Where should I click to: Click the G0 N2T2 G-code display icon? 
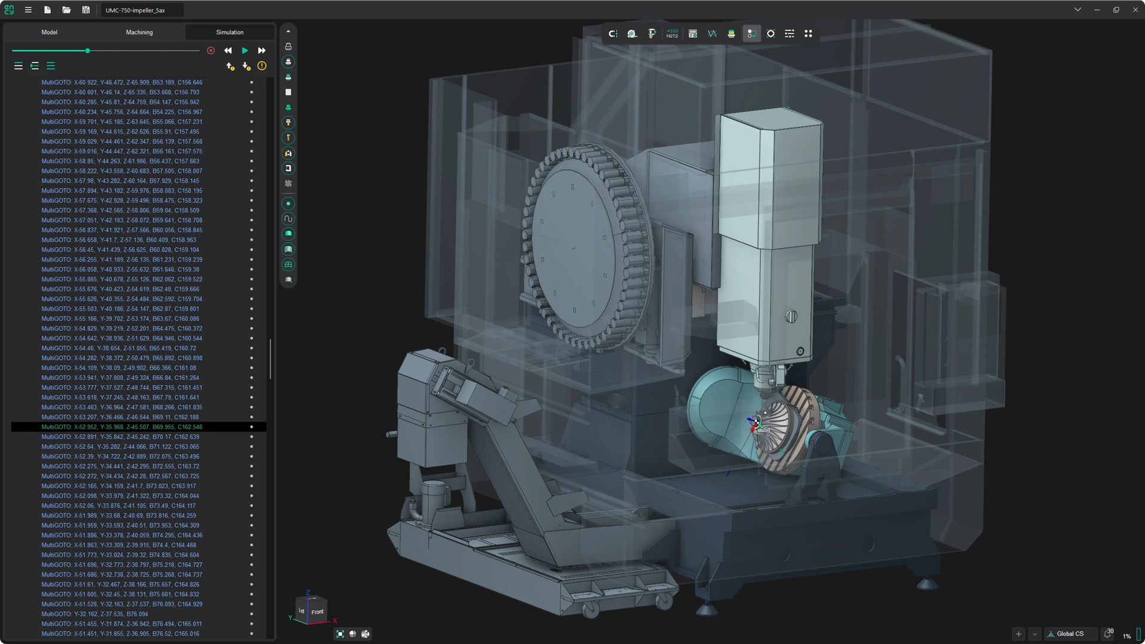[x=673, y=33]
